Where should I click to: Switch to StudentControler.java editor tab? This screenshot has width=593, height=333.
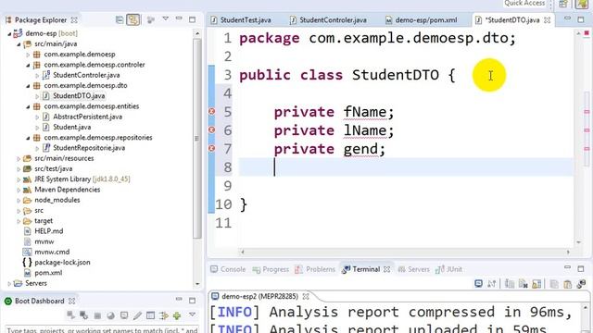pos(333,20)
